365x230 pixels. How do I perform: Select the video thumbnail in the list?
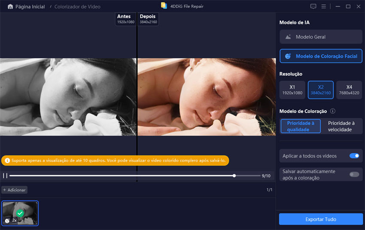[x=20, y=213]
